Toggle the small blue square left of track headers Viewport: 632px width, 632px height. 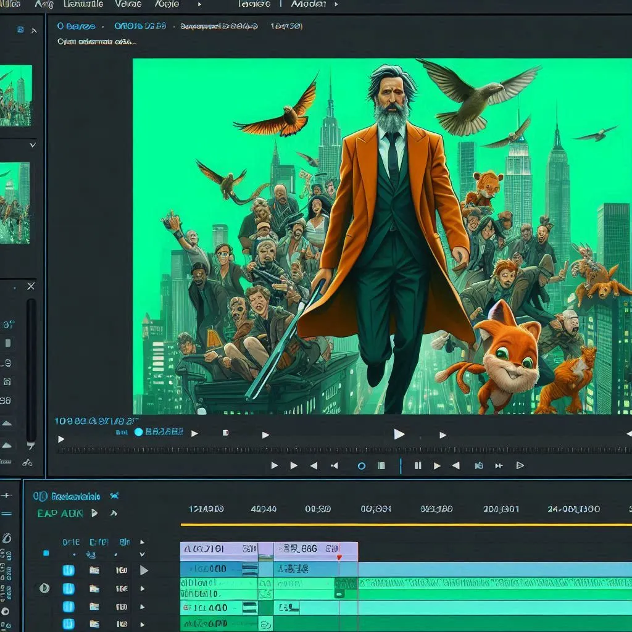pos(46,553)
